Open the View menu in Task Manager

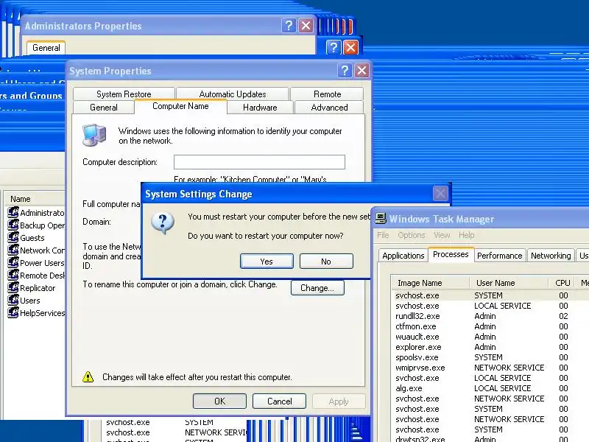pyautogui.click(x=442, y=235)
